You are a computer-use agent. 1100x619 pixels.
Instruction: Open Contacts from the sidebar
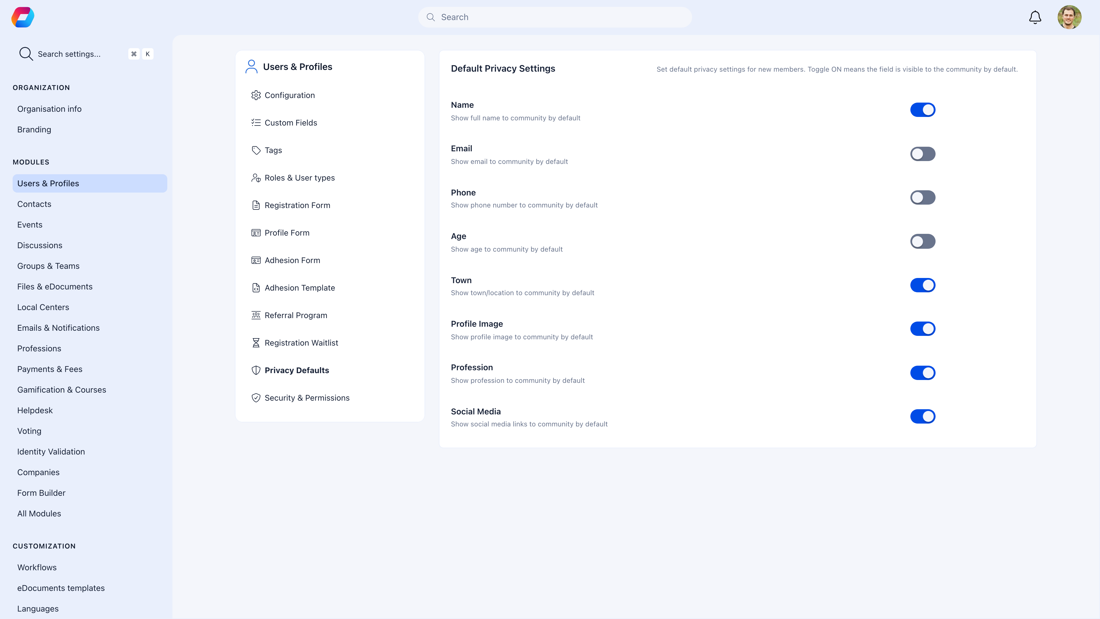(34, 204)
